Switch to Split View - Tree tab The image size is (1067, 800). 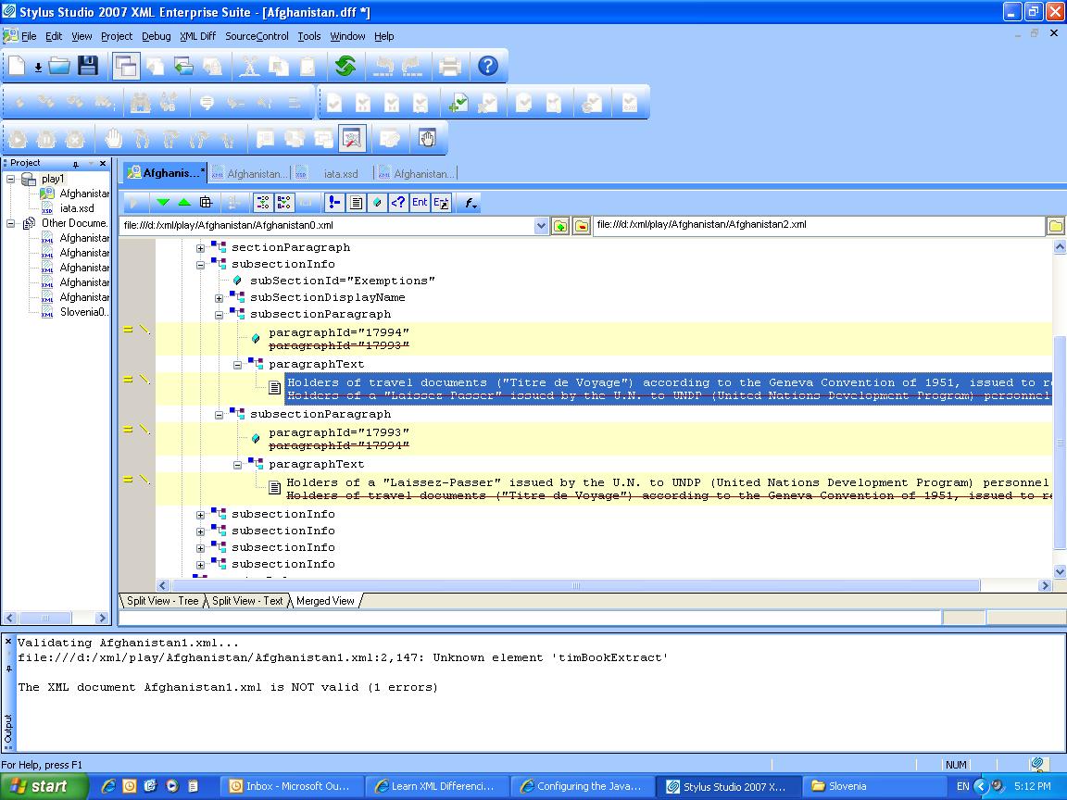pyautogui.click(x=162, y=601)
